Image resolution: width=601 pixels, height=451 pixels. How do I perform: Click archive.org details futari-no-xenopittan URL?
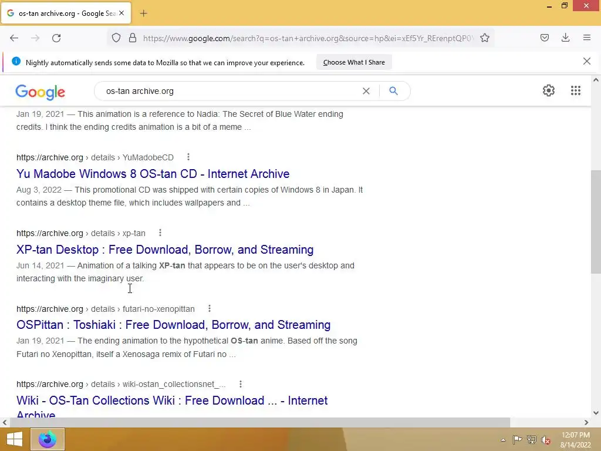(x=106, y=309)
